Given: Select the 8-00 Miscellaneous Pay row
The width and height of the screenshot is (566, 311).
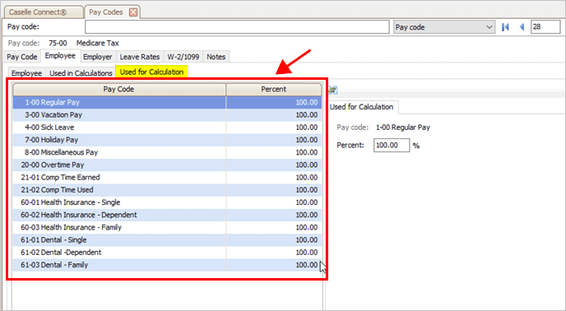Looking at the screenshot, I should coord(167,152).
